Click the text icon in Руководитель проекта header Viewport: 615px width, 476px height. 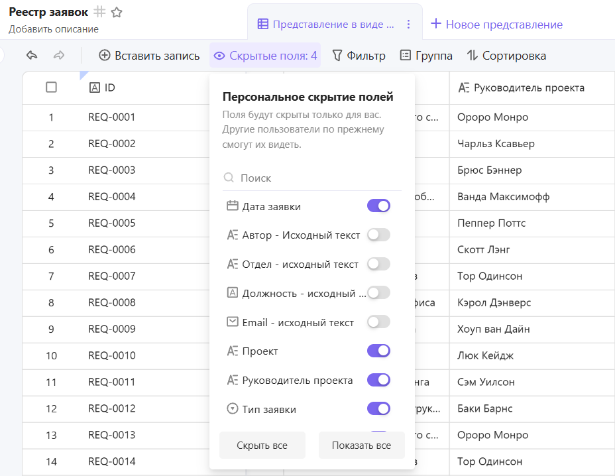[x=464, y=88]
